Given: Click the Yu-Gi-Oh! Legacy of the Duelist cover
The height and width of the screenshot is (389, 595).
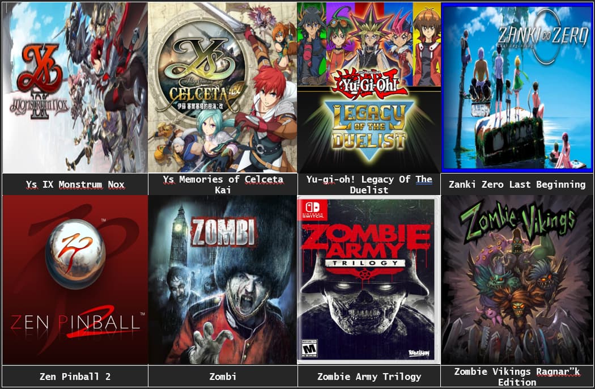Looking at the screenshot, I should click(x=369, y=87).
